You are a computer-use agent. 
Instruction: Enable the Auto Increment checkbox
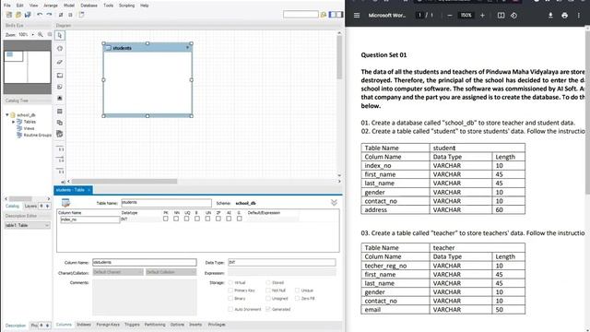[x=230, y=309]
